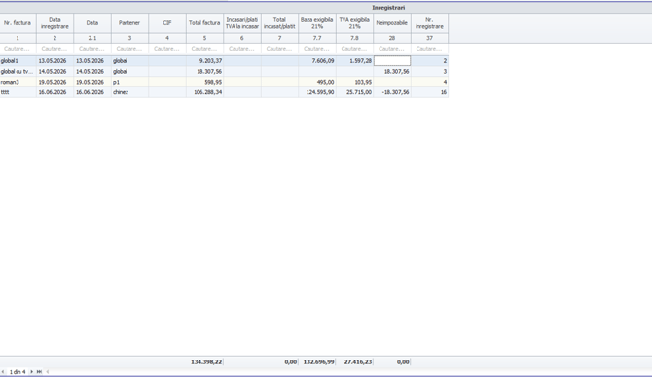Viewport: 652px width, 377px height.
Task: Focus the search filter under 'Total incasat/platit'
Action: 280,49
